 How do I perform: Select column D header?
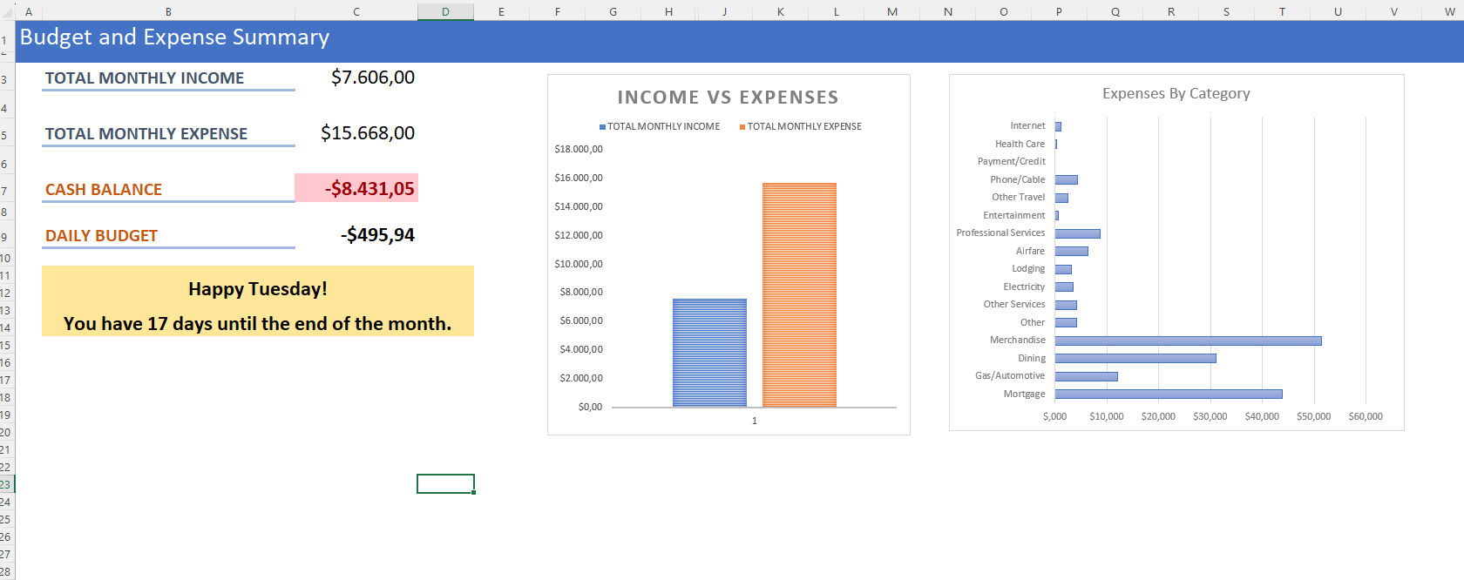(x=445, y=11)
